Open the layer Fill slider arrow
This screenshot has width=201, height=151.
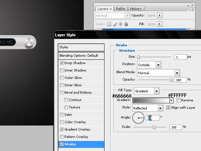click(x=159, y=24)
